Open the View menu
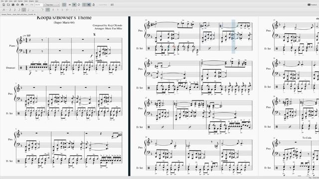Viewport: 319px width, 179px height. [x=10, y=1]
